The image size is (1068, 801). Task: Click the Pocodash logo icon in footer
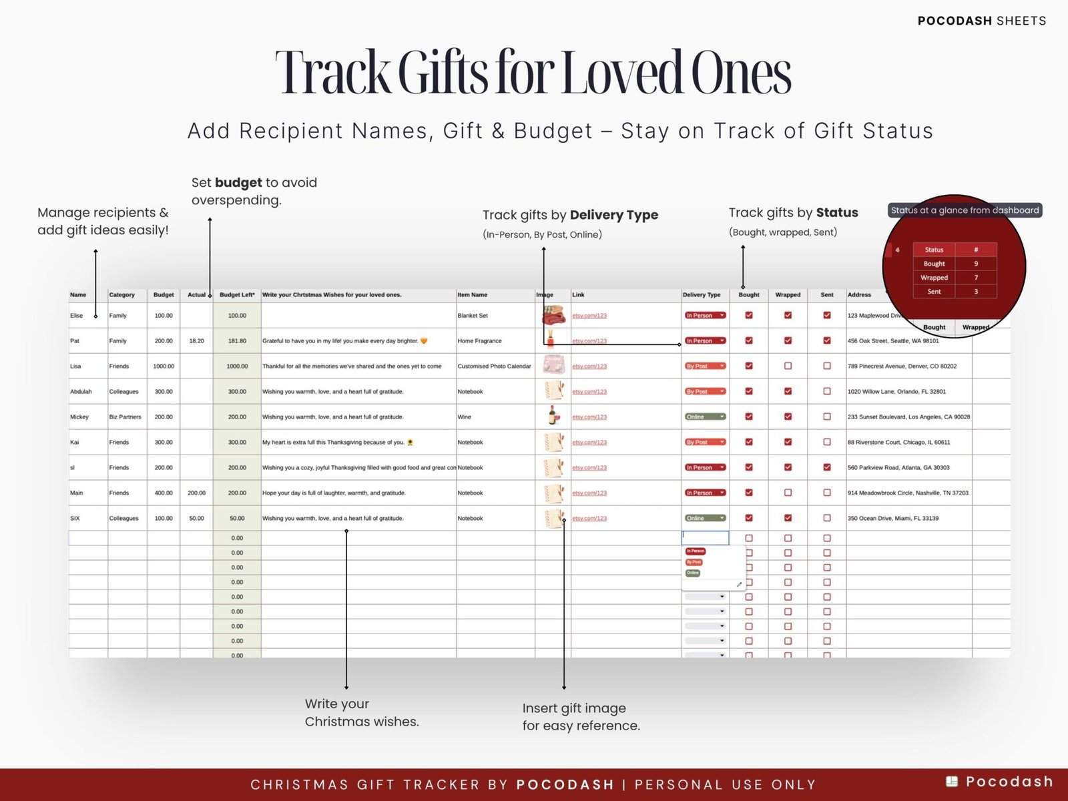tap(952, 782)
